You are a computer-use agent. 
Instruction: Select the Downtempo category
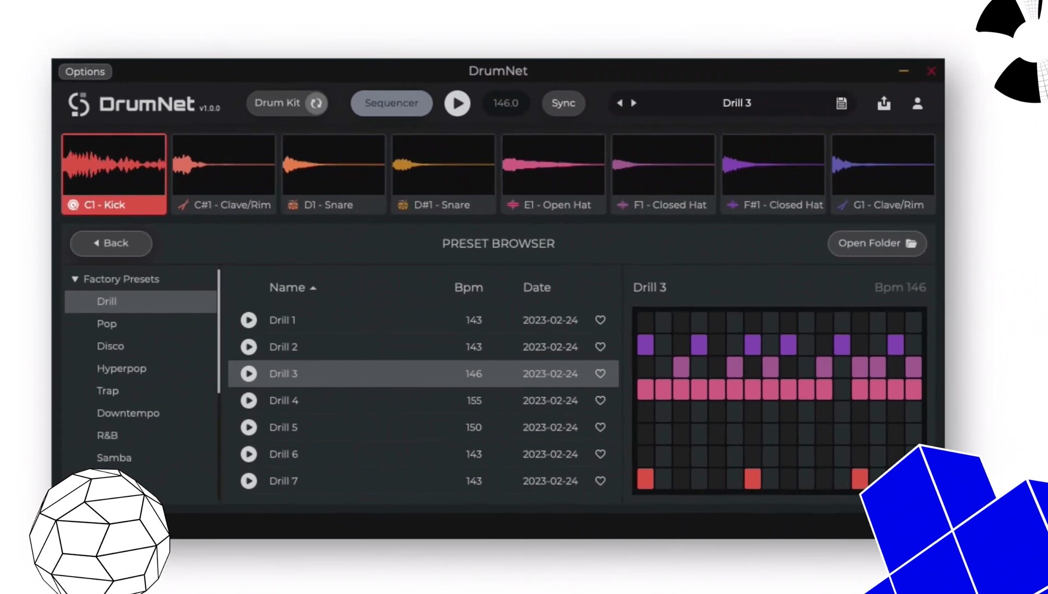(128, 413)
